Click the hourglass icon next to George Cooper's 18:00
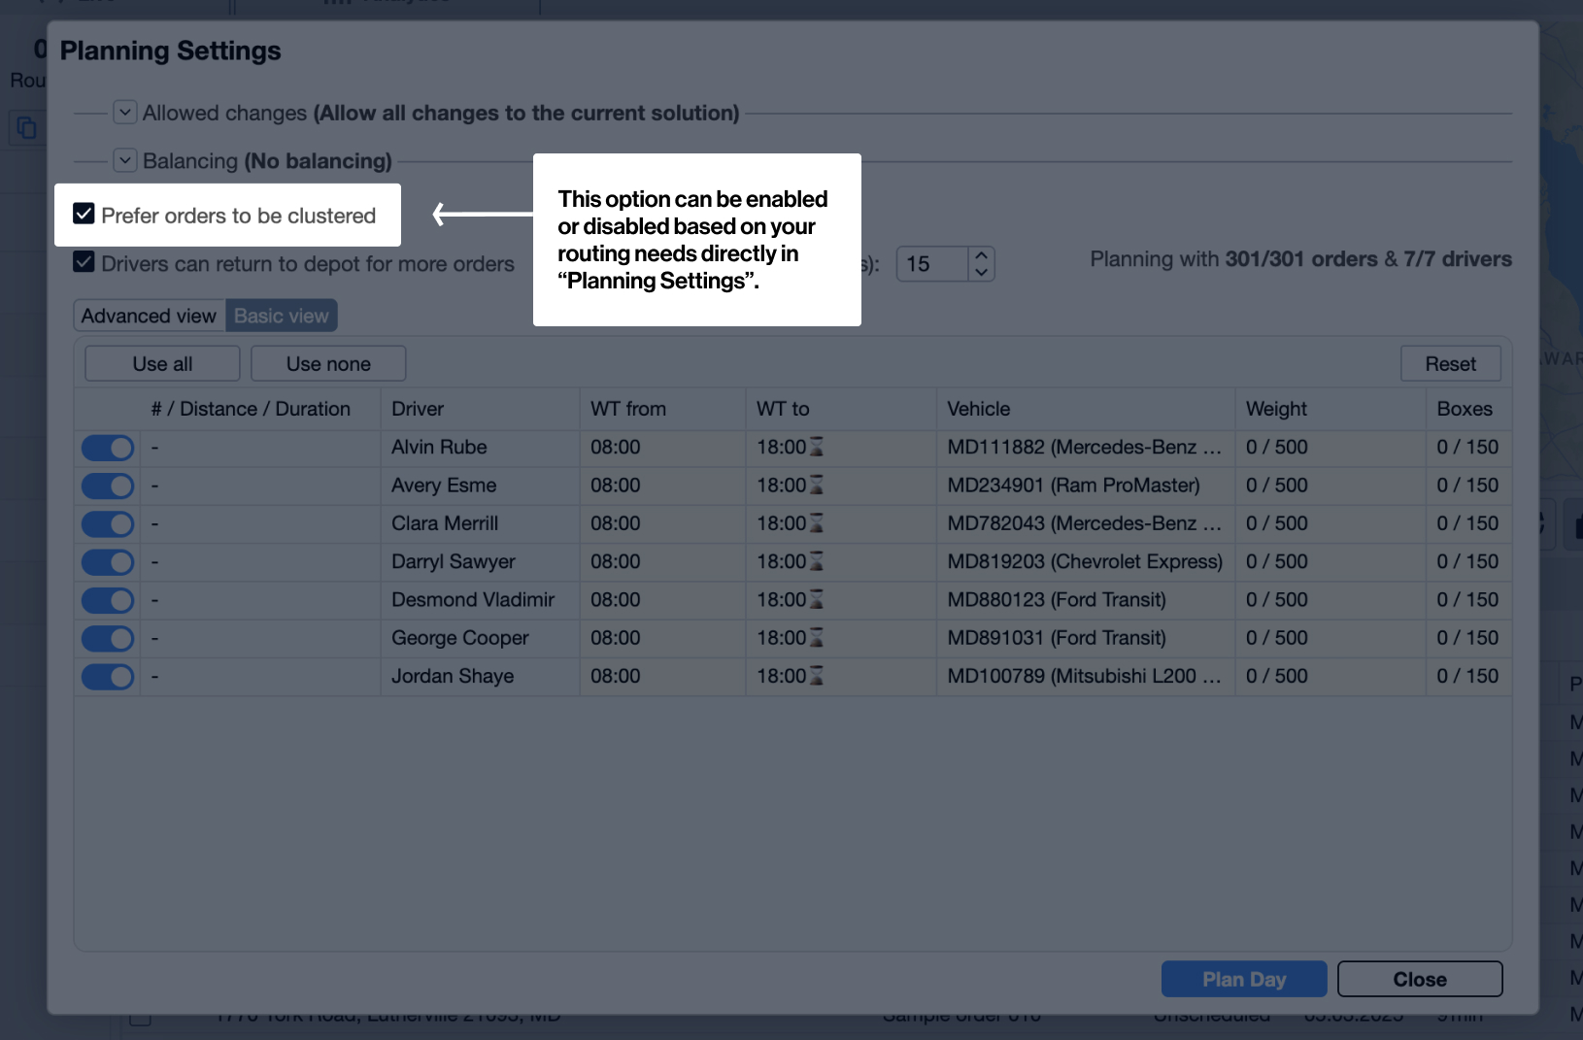This screenshot has height=1040, width=1583. pyautogui.click(x=817, y=638)
